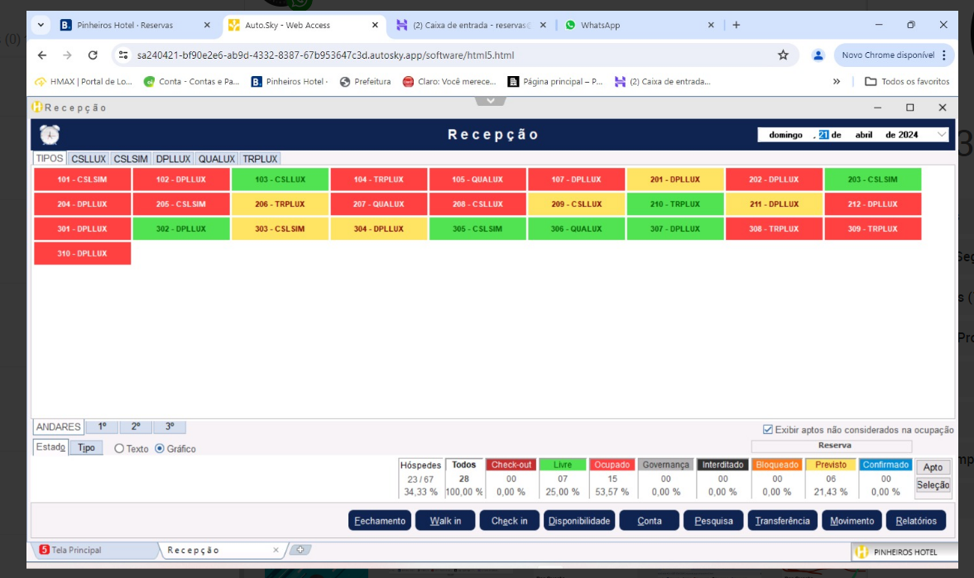Click the green Livre status legend swatch
The image size is (974, 578).
point(563,465)
